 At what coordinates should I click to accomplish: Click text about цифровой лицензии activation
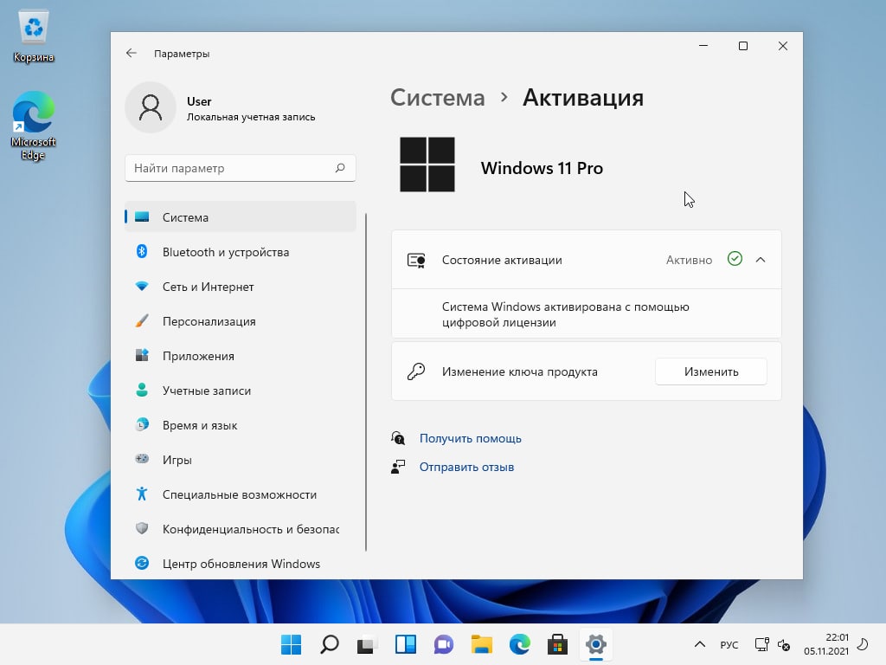pyautogui.click(x=565, y=314)
